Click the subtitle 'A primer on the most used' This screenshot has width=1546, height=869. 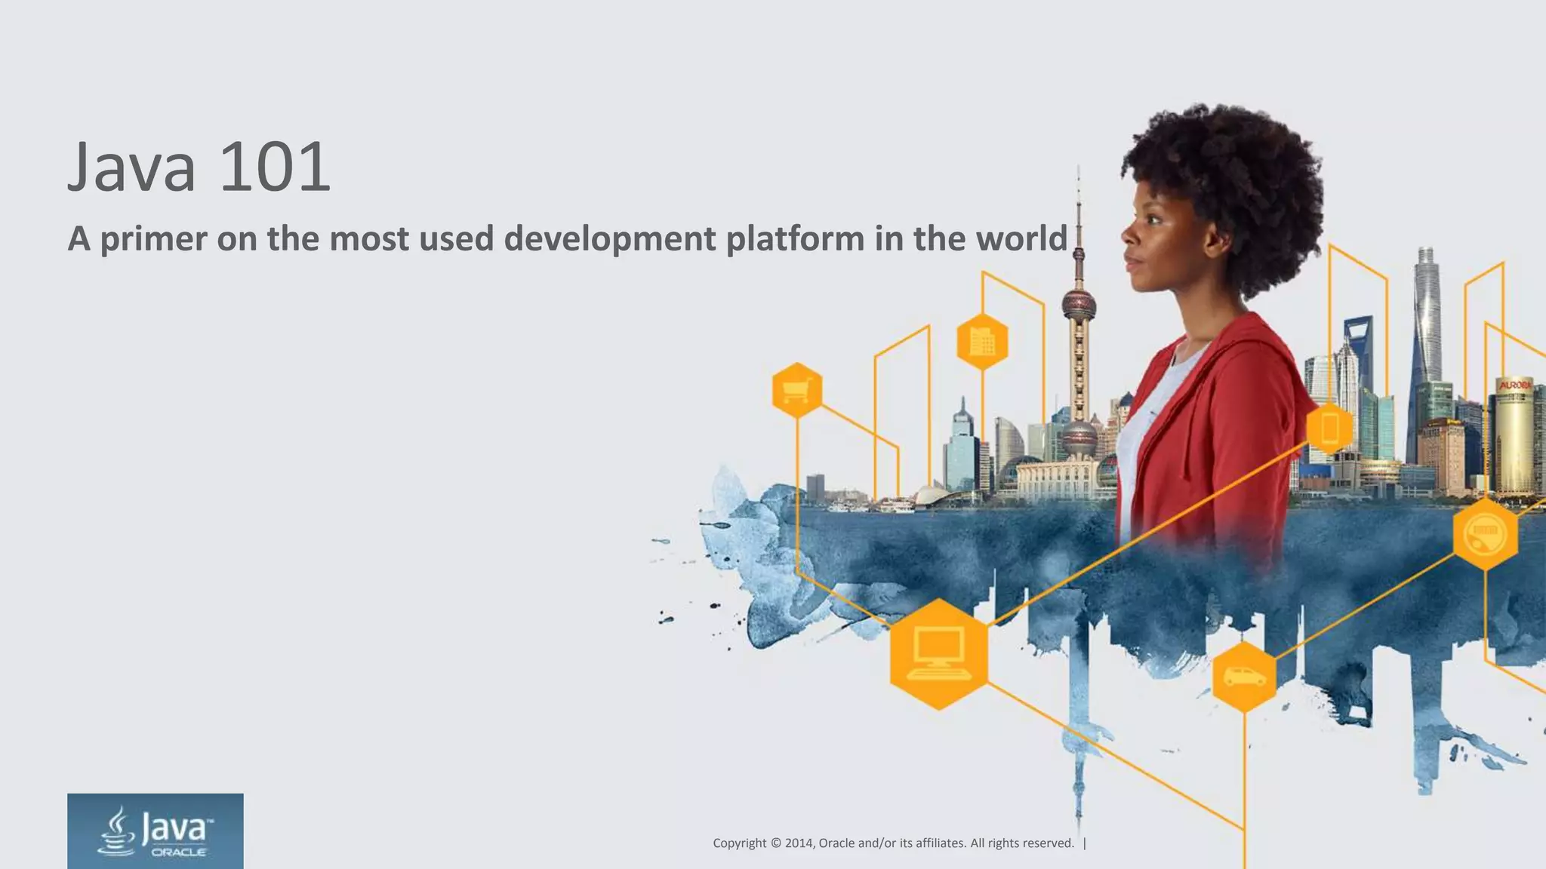pyautogui.click(x=279, y=238)
